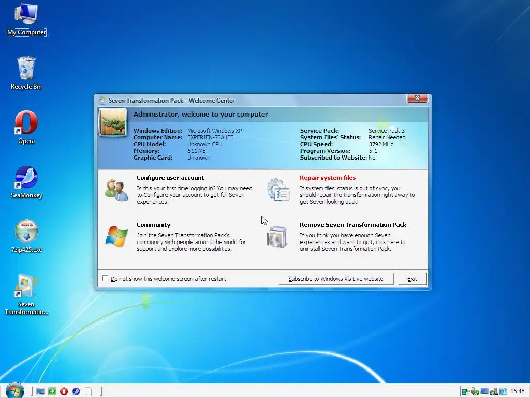The height and width of the screenshot is (398, 530).
Task: Launch SeaMonkey from the quick launch bar
Action: click(x=76, y=392)
